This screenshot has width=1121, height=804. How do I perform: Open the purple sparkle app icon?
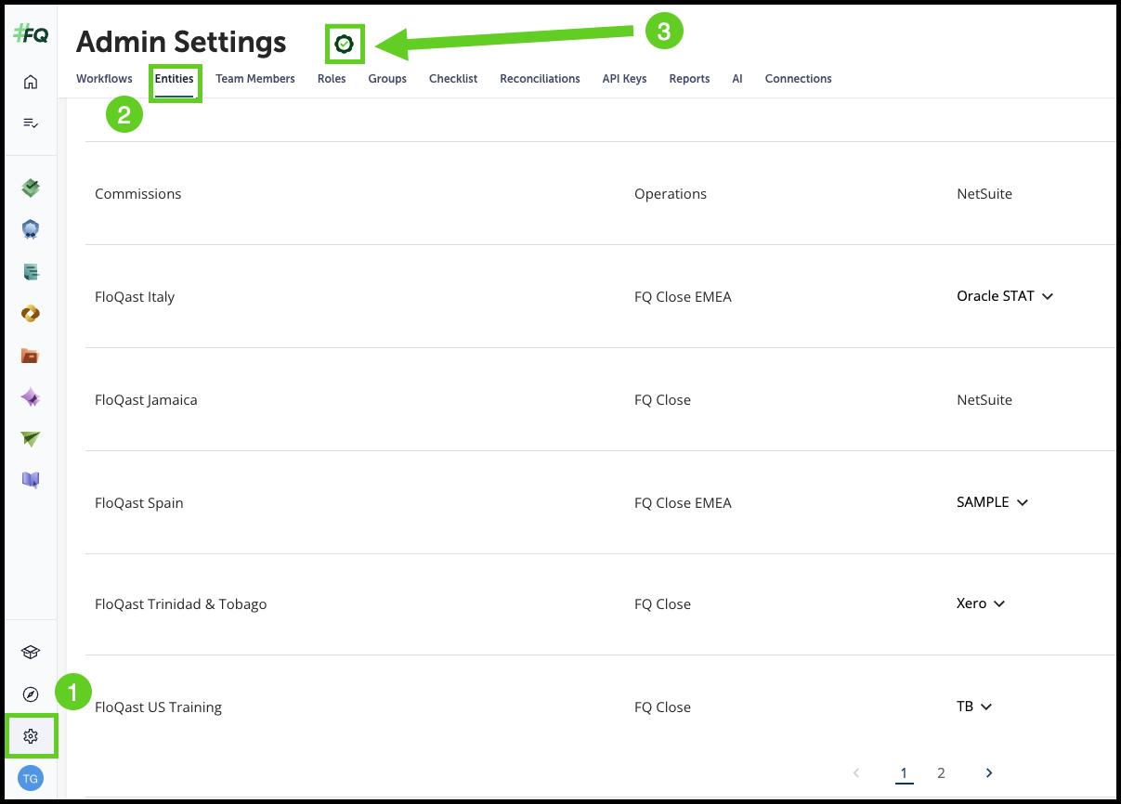31,397
